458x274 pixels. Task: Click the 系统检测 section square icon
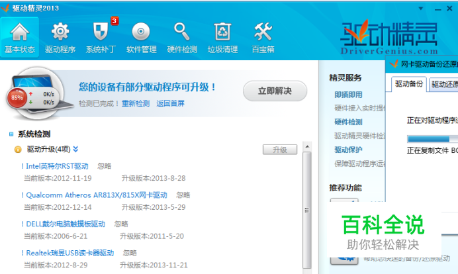coord(11,134)
